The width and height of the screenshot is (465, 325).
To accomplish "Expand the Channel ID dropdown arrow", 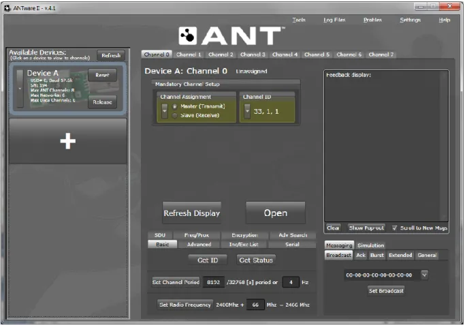I will (247, 111).
